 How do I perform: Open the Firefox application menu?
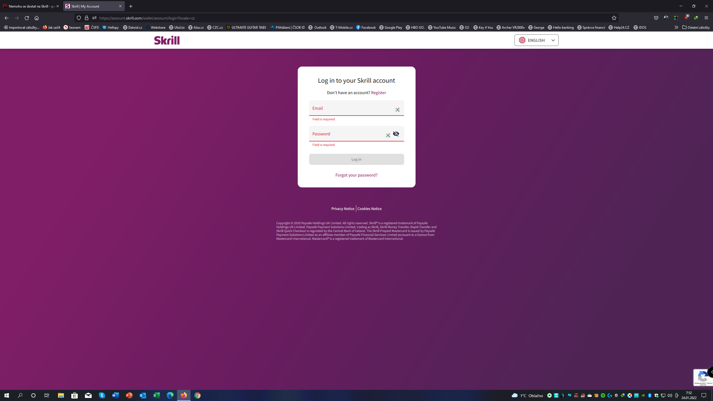(706, 18)
